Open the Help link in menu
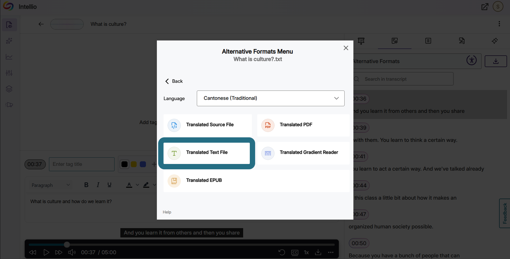The width and height of the screenshot is (510, 259). [x=167, y=212]
